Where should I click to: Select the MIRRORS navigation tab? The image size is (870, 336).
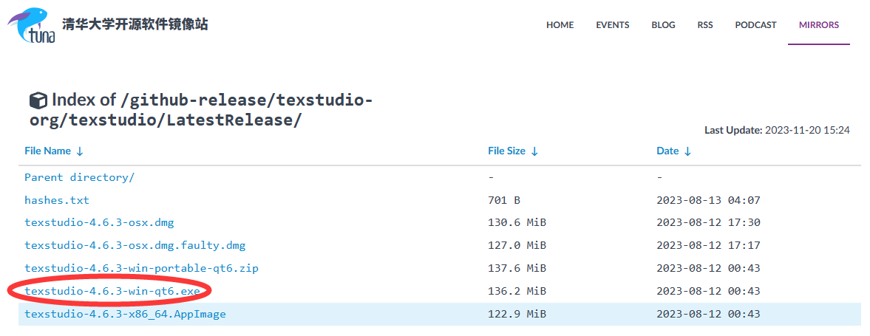point(819,25)
